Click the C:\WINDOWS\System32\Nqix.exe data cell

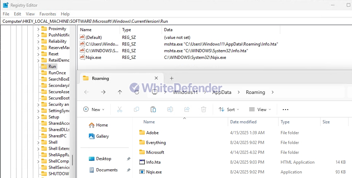tap(195, 57)
